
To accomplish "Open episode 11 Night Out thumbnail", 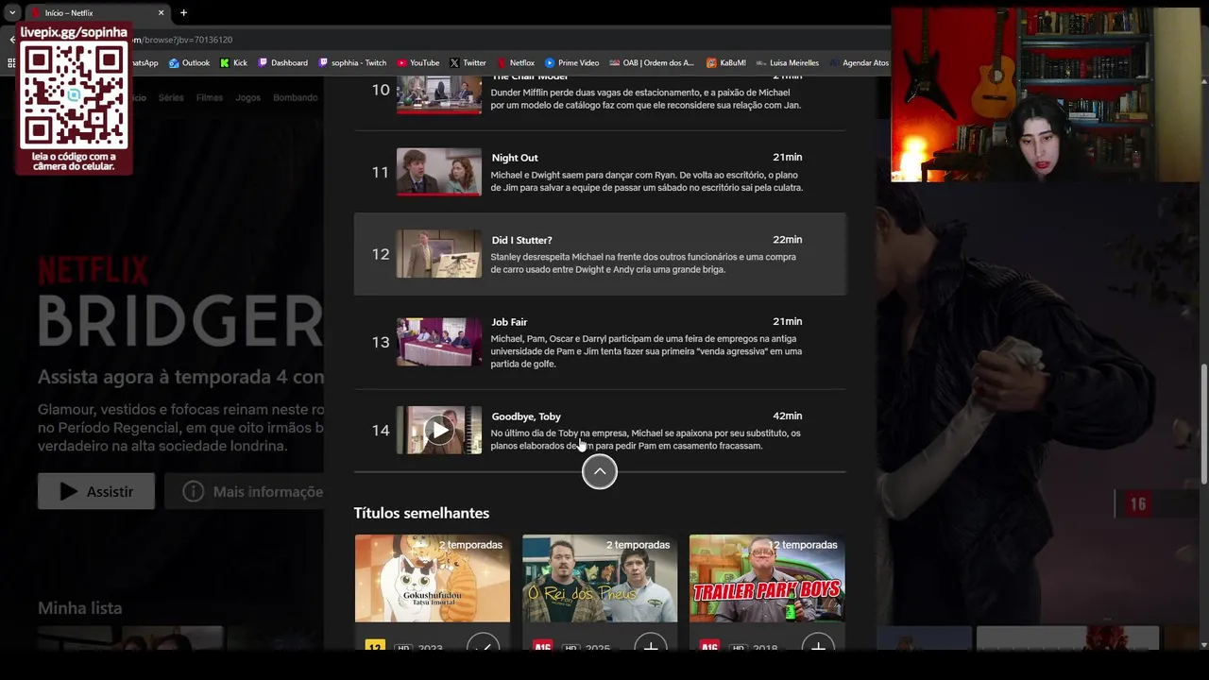I will coord(438,172).
